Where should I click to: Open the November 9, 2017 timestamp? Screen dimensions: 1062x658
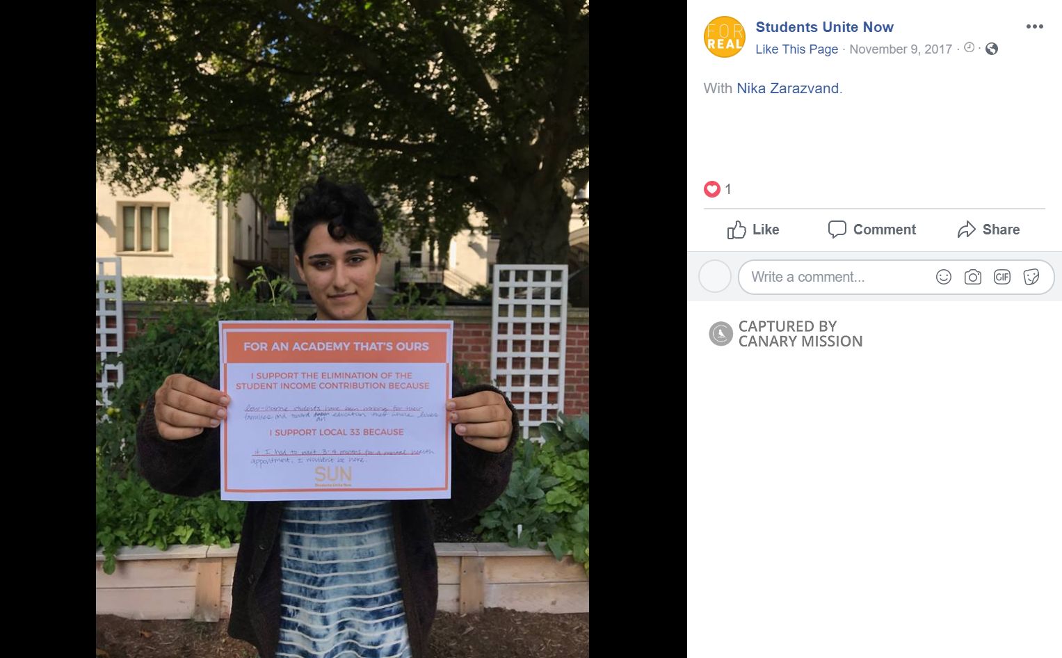[x=900, y=49]
